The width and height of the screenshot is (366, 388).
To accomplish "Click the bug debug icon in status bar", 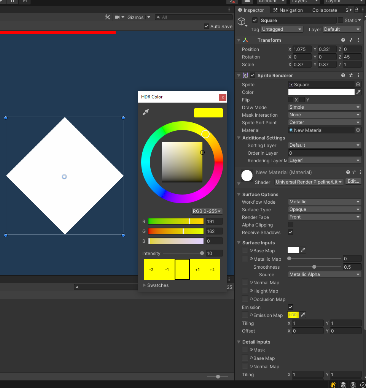I will [333, 385].
